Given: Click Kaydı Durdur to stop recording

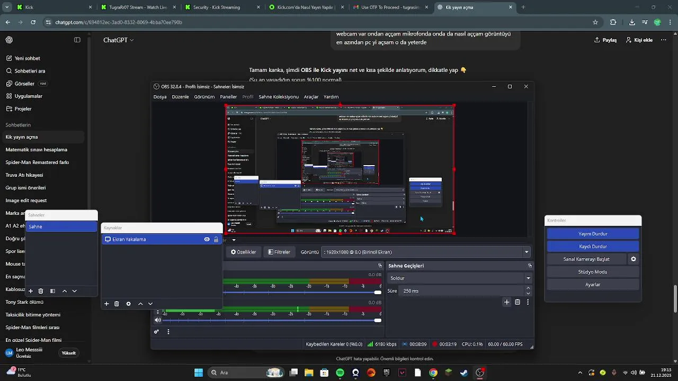Looking at the screenshot, I should pos(593,247).
